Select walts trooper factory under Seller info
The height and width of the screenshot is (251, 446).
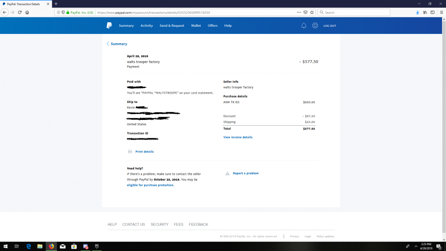[x=238, y=87]
